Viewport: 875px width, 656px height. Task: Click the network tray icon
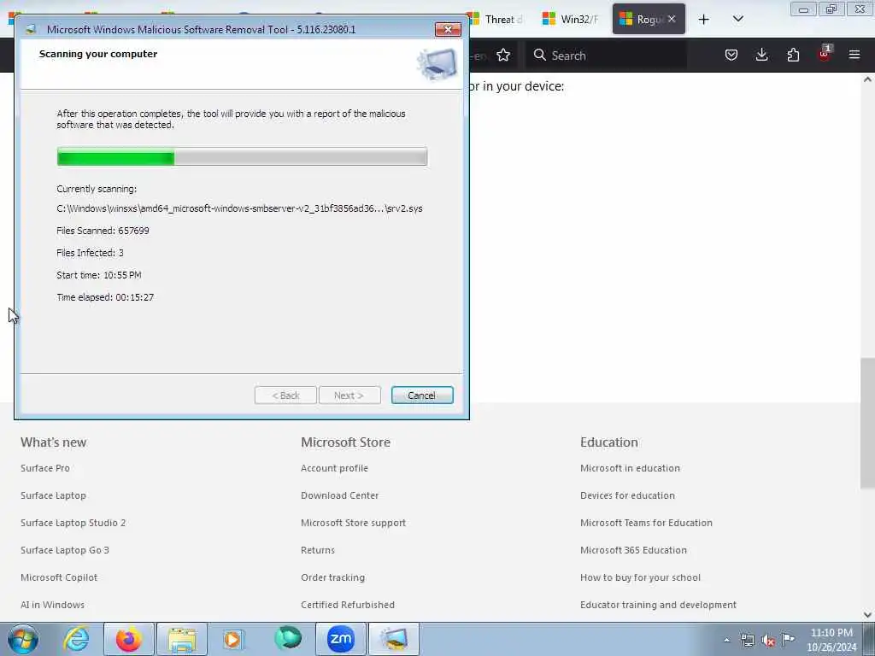747,640
